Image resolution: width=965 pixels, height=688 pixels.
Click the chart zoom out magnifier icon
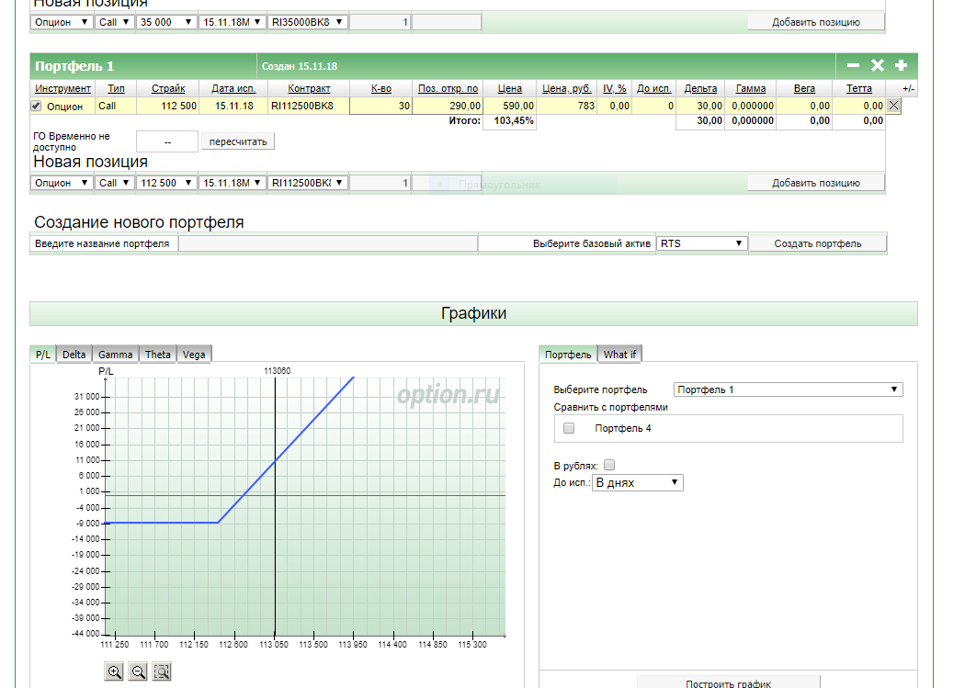pos(139,672)
